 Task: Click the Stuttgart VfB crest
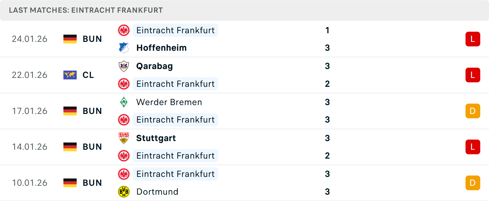(124, 138)
